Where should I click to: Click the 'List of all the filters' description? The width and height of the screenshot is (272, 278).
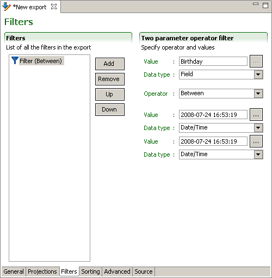48,47
